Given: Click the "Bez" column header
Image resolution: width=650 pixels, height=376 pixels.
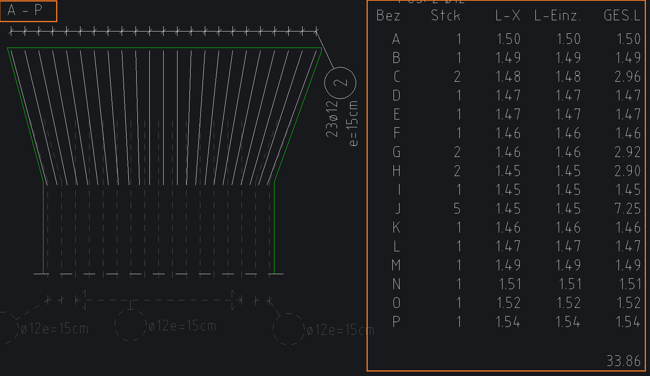Looking at the screenshot, I should [x=388, y=16].
